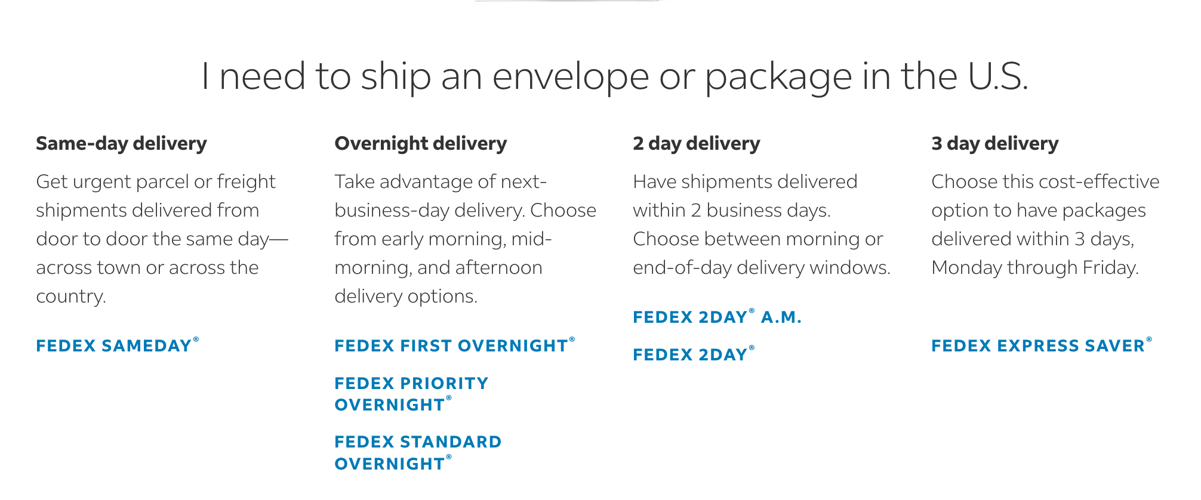1201x500 pixels.
Task: Open the FedEx Express Saver link
Action: 1042,345
